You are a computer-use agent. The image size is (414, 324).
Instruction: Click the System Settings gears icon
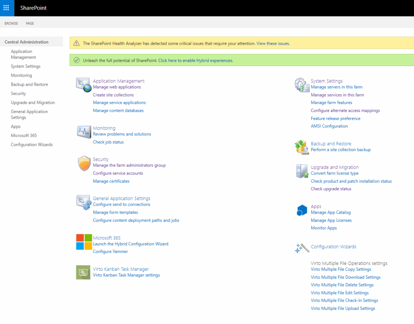(x=302, y=85)
